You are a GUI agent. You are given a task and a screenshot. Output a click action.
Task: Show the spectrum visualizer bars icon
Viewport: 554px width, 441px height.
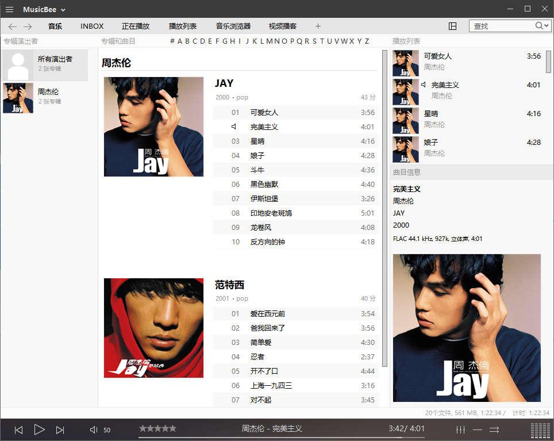[x=540, y=431]
